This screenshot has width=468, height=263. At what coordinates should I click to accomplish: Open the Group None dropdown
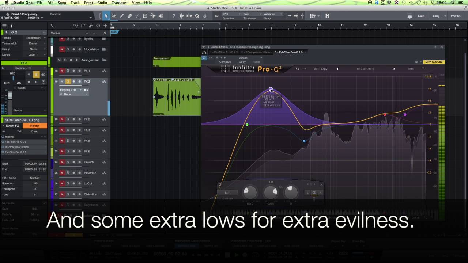coord(35,49)
